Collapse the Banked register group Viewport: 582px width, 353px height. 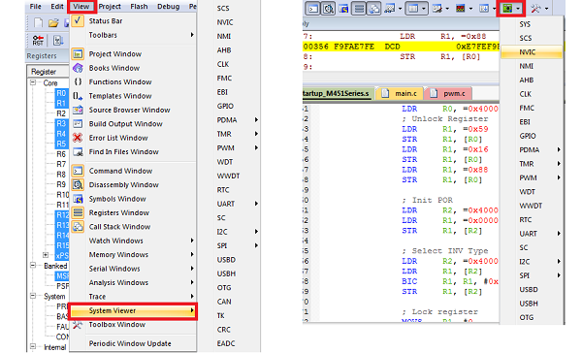33,266
